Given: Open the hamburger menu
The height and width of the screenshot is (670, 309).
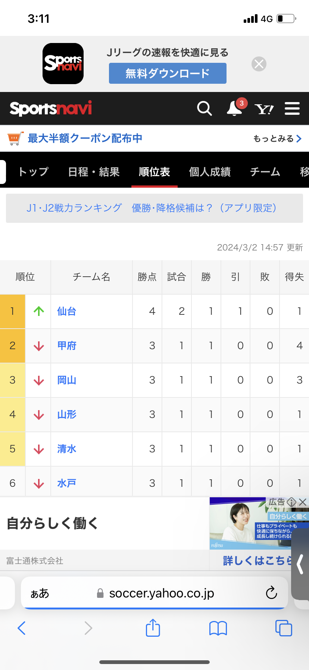Looking at the screenshot, I should (x=292, y=108).
